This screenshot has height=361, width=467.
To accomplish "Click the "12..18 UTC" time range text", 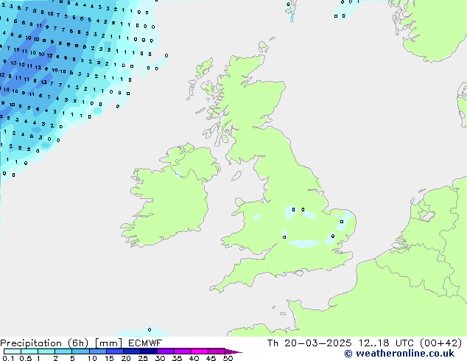I will [x=386, y=343].
